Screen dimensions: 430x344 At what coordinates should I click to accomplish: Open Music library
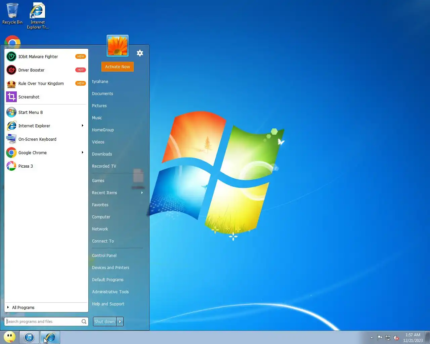[x=97, y=118]
